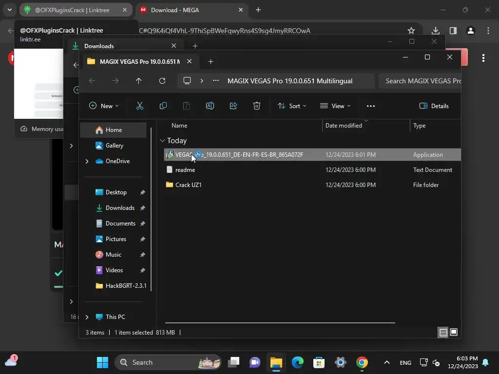Open Pictures in the navigation pane
Viewport: 499px width, 374px height.
116,239
